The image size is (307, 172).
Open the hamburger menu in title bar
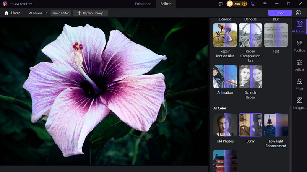pyautogui.click(x=265, y=4)
